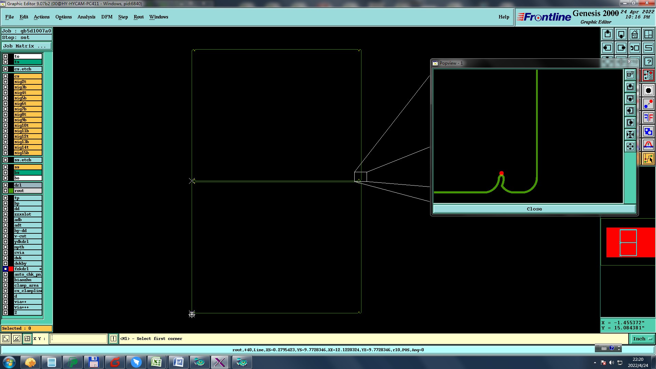Click the question mark help icon
This screenshot has height=369, width=656.
(x=648, y=62)
